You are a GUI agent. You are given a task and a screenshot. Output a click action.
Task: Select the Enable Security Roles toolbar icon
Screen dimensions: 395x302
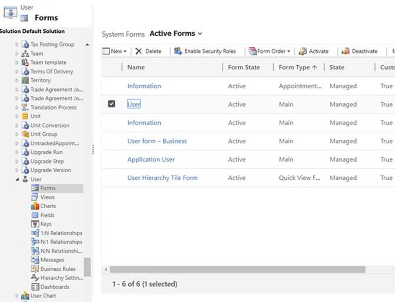coord(177,51)
